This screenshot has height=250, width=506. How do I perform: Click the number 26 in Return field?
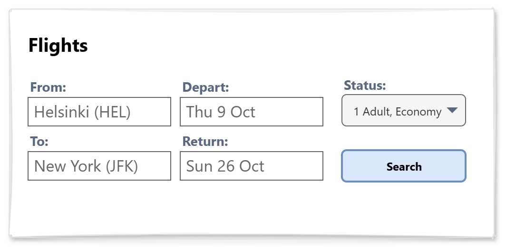click(226, 166)
